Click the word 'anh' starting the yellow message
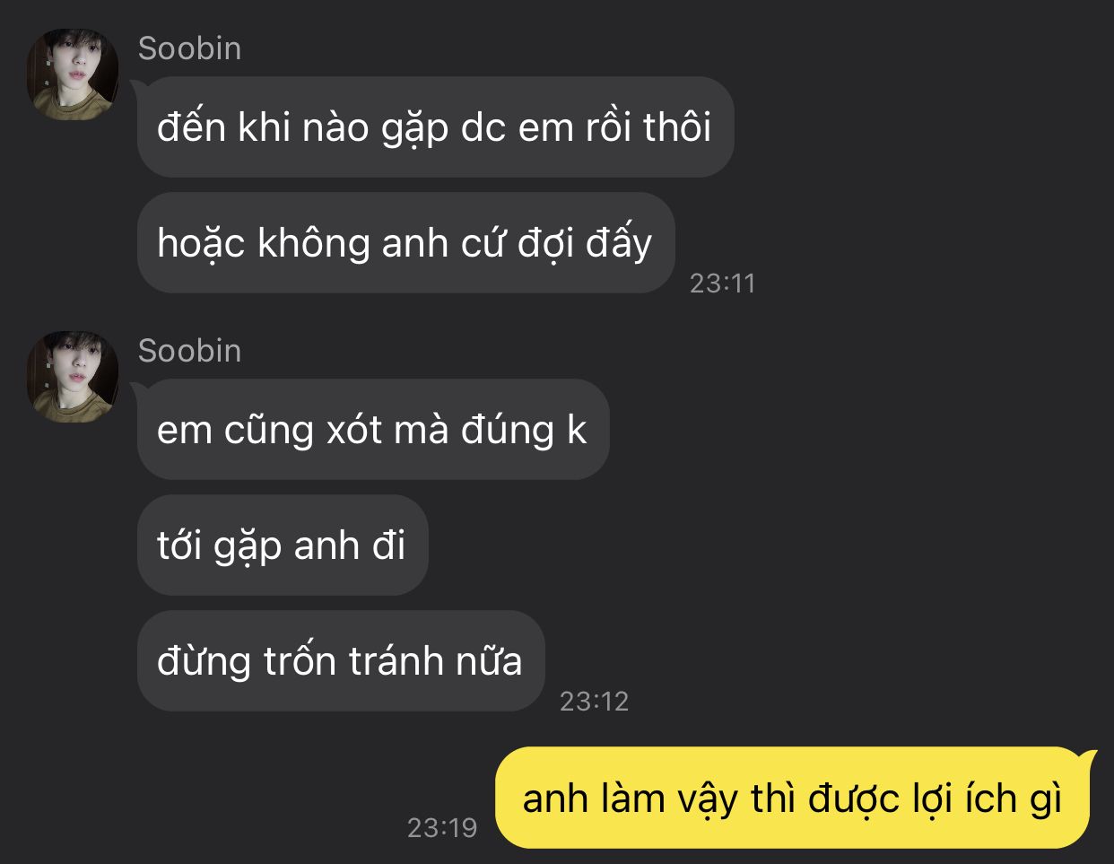This screenshot has height=864, width=1114. click(548, 799)
